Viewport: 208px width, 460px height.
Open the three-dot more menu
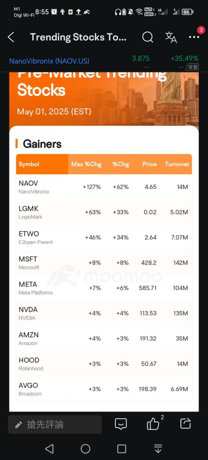(x=194, y=37)
